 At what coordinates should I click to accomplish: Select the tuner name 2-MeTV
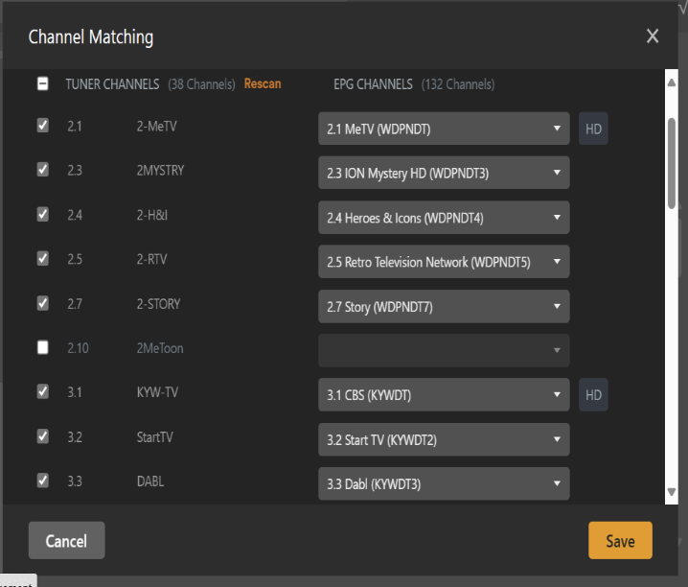click(x=156, y=127)
